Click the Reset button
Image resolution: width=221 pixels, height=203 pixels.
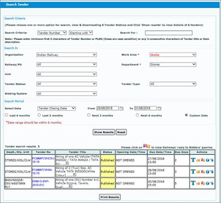(121, 132)
